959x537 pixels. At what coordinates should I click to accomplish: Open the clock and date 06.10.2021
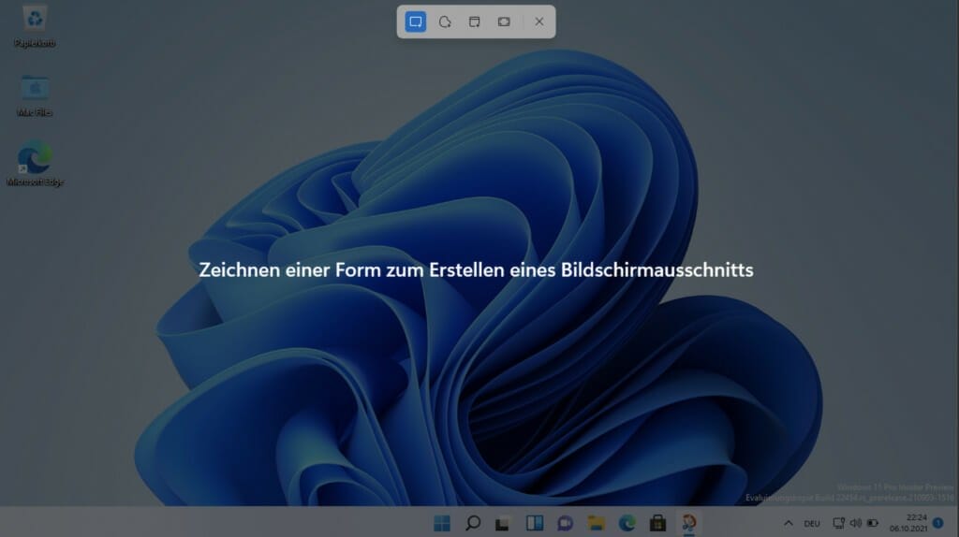coord(908,523)
